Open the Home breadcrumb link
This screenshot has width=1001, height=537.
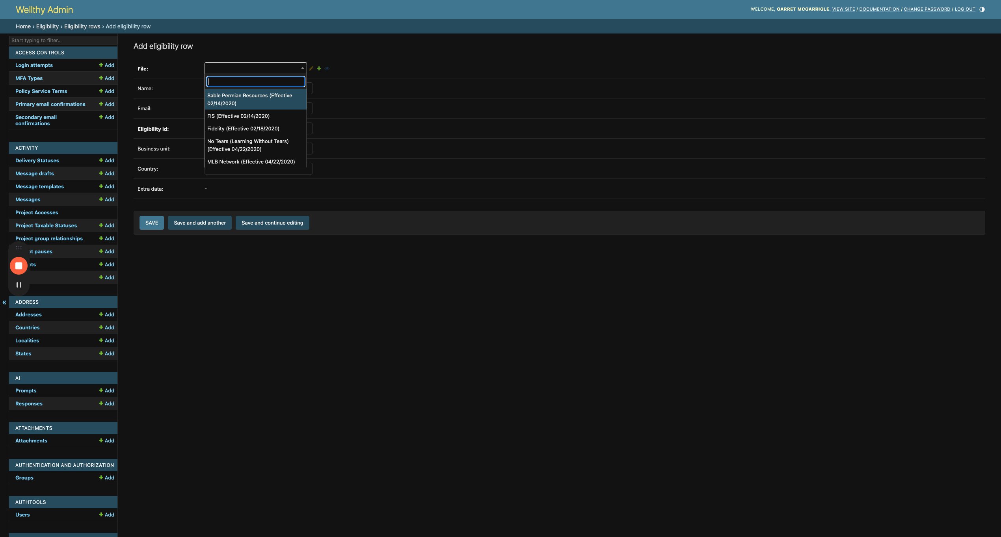coord(23,26)
